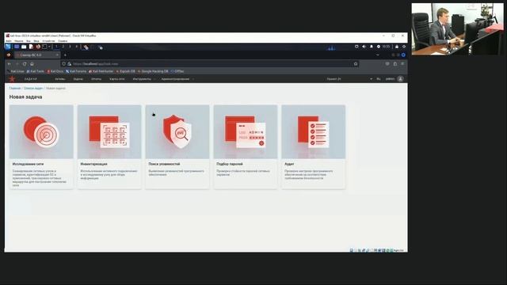Click the volume speaker icon in Kali tray
The height and width of the screenshot is (285, 507).
click(x=364, y=47)
